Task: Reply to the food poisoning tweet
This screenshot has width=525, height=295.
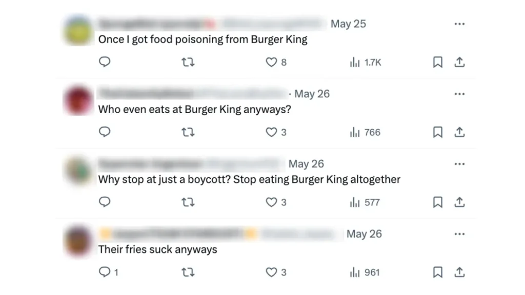Action: tap(105, 62)
